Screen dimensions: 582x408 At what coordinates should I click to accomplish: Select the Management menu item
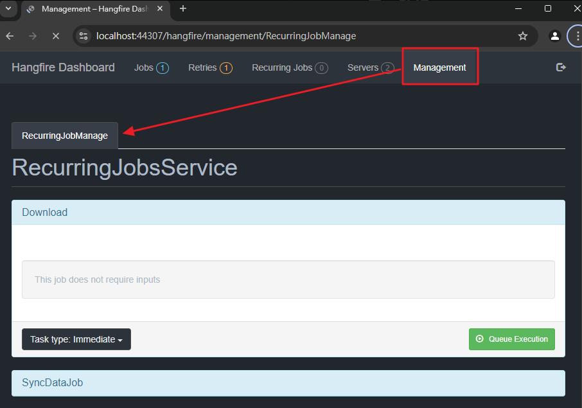pyautogui.click(x=440, y=67)
